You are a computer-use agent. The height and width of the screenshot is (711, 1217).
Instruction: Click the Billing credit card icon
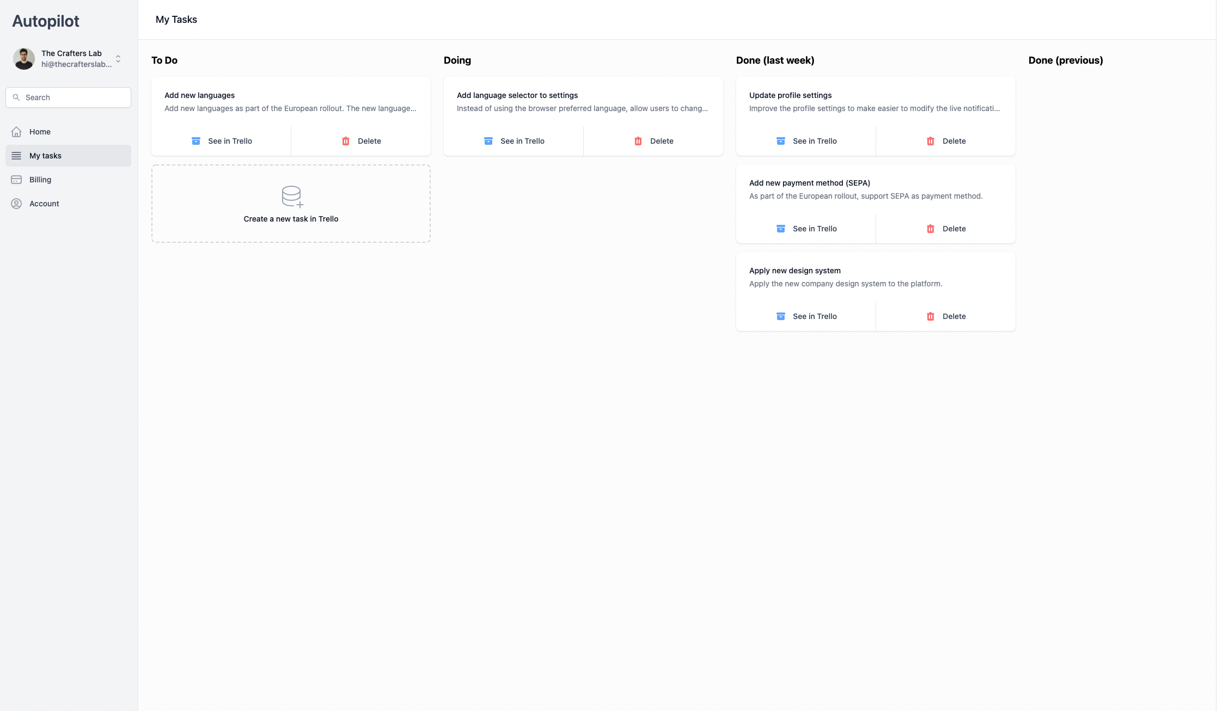coord(16,180)
